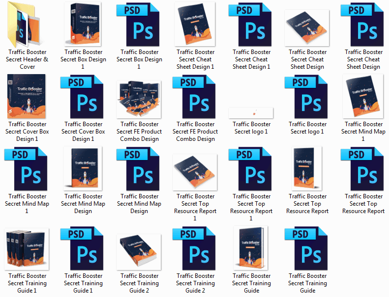Select the Secret logo 1 image thumbnail
The height and width of the screenshot is (297, 389).
click(251, 113)
